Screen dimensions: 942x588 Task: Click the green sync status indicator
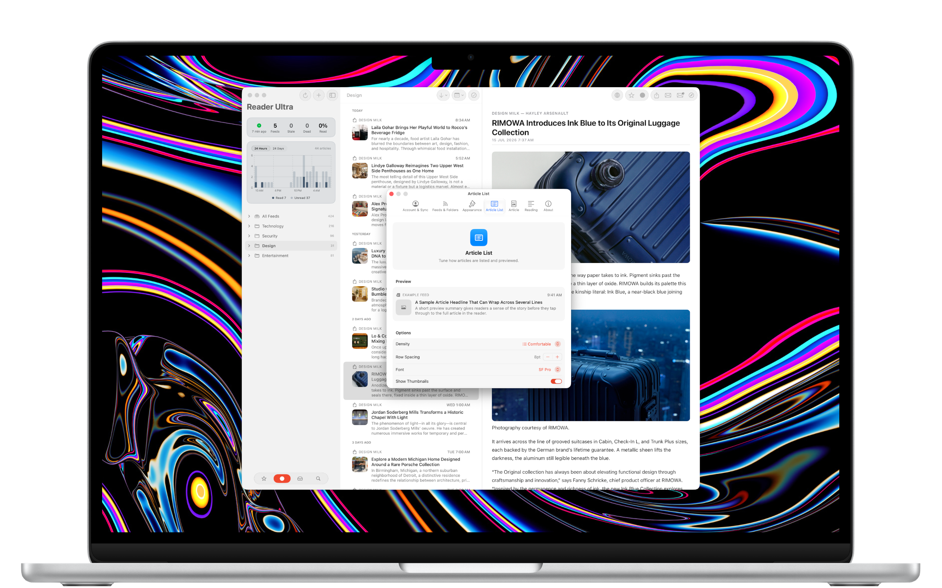[259, 126]
